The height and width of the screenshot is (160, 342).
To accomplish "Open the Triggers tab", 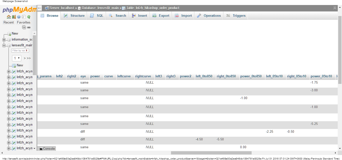I will click(x=236, y=16).
